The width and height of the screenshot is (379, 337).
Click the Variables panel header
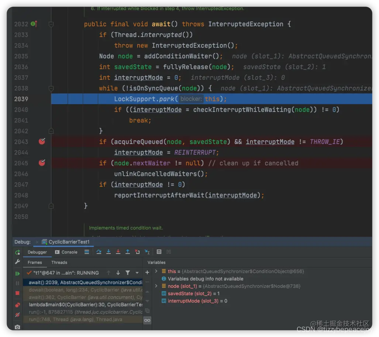(156, 262)
